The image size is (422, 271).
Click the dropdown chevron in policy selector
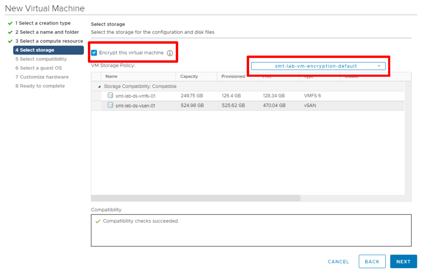(379, 66)
